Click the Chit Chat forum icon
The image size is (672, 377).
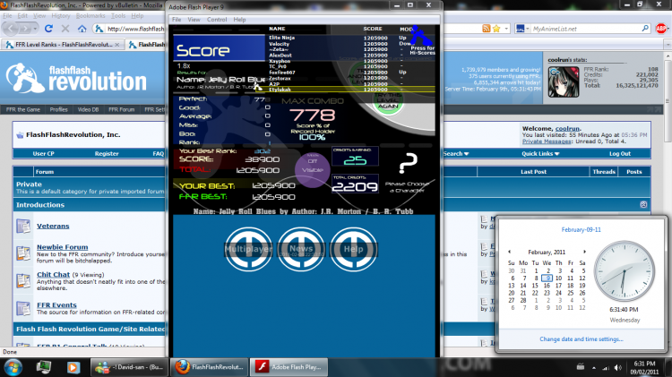(23, 280)
